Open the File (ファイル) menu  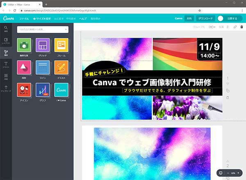24,18
